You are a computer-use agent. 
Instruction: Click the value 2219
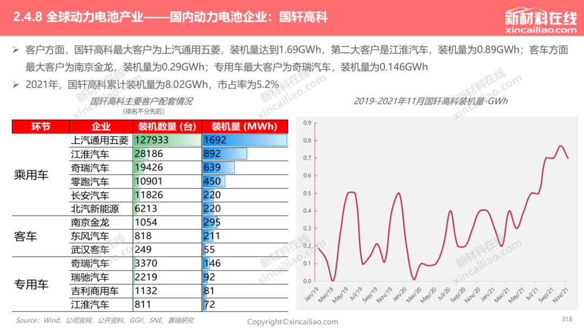click(146, 277)
